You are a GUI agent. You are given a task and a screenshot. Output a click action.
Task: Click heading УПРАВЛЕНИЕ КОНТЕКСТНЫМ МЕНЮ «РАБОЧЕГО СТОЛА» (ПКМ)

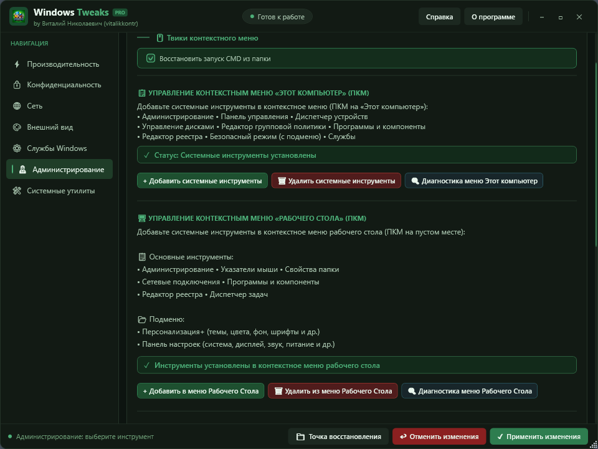coord(257,218)
